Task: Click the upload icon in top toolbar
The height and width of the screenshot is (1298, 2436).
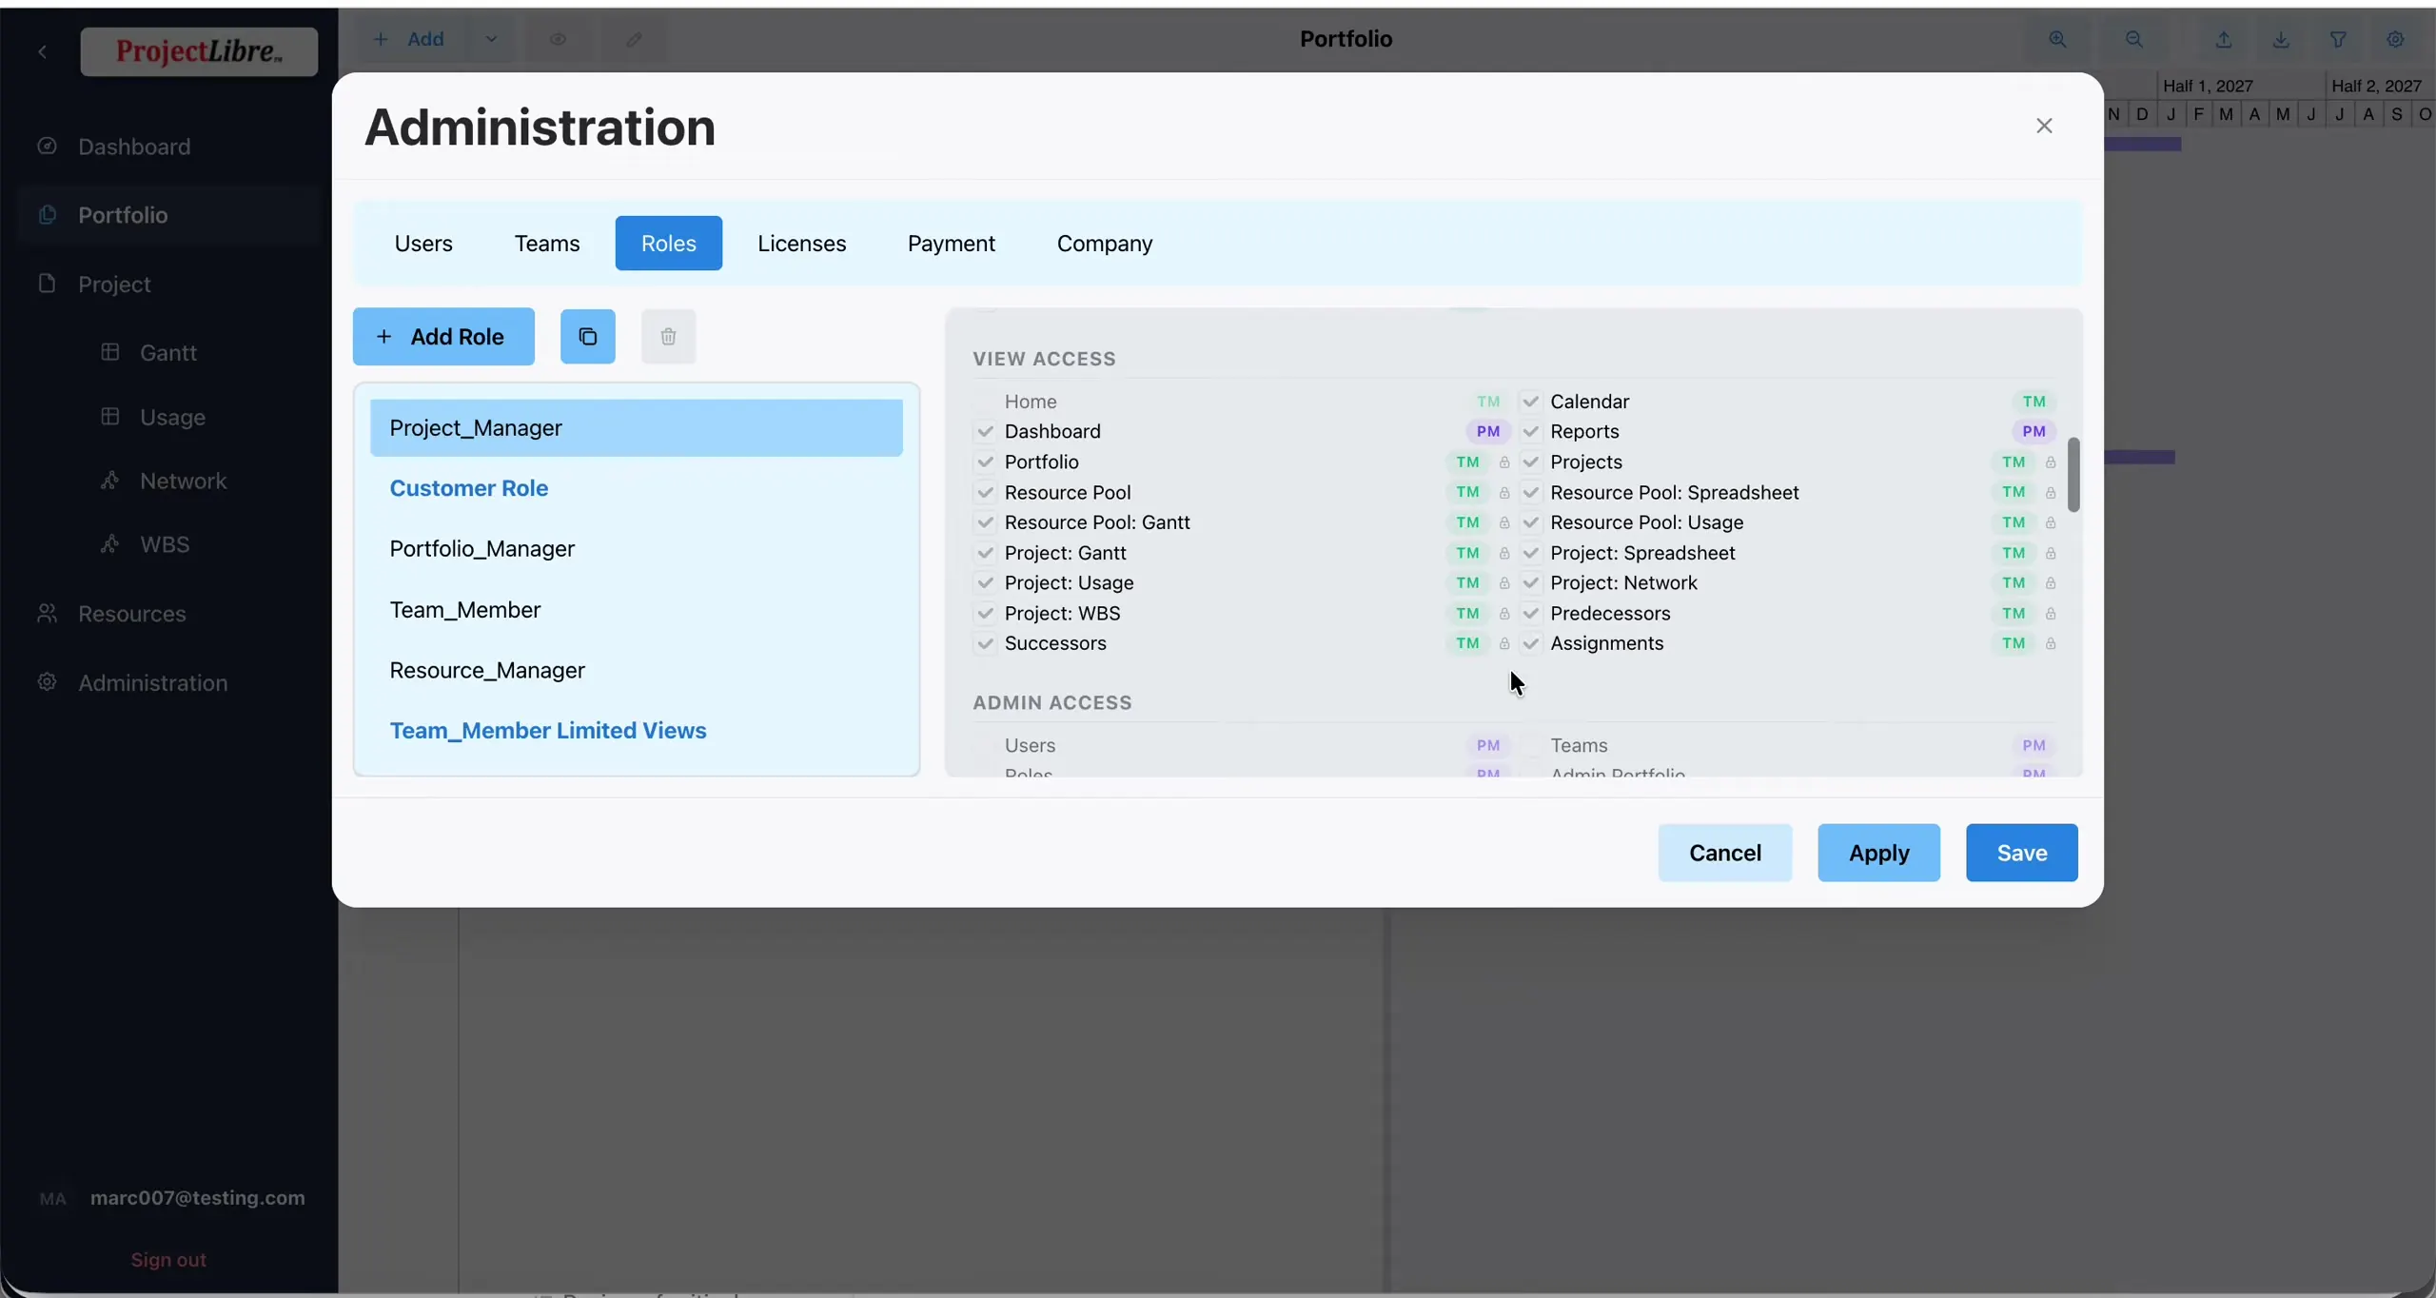Action: 2224,39
